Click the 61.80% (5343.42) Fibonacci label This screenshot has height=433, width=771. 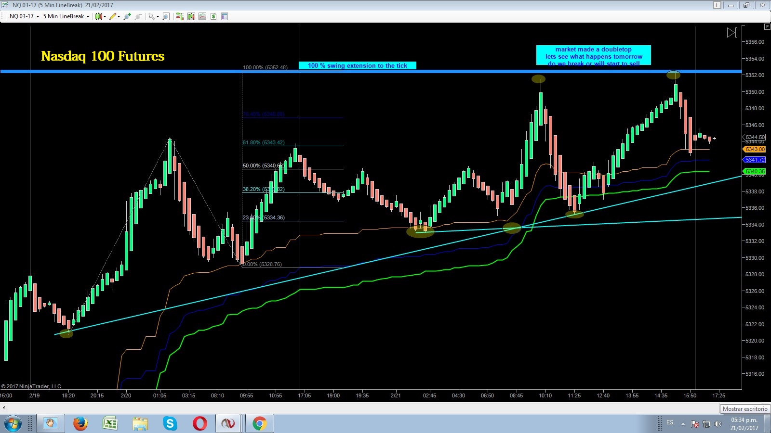point(264,142)
